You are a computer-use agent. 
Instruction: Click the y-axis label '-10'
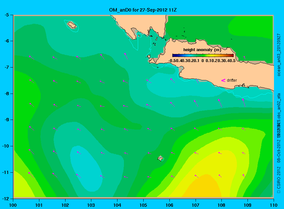(5, 146)
